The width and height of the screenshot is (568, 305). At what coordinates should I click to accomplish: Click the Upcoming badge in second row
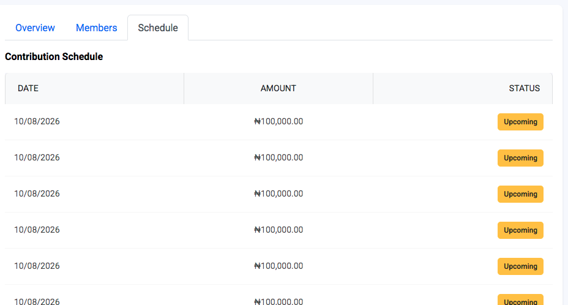pos(520,158)
